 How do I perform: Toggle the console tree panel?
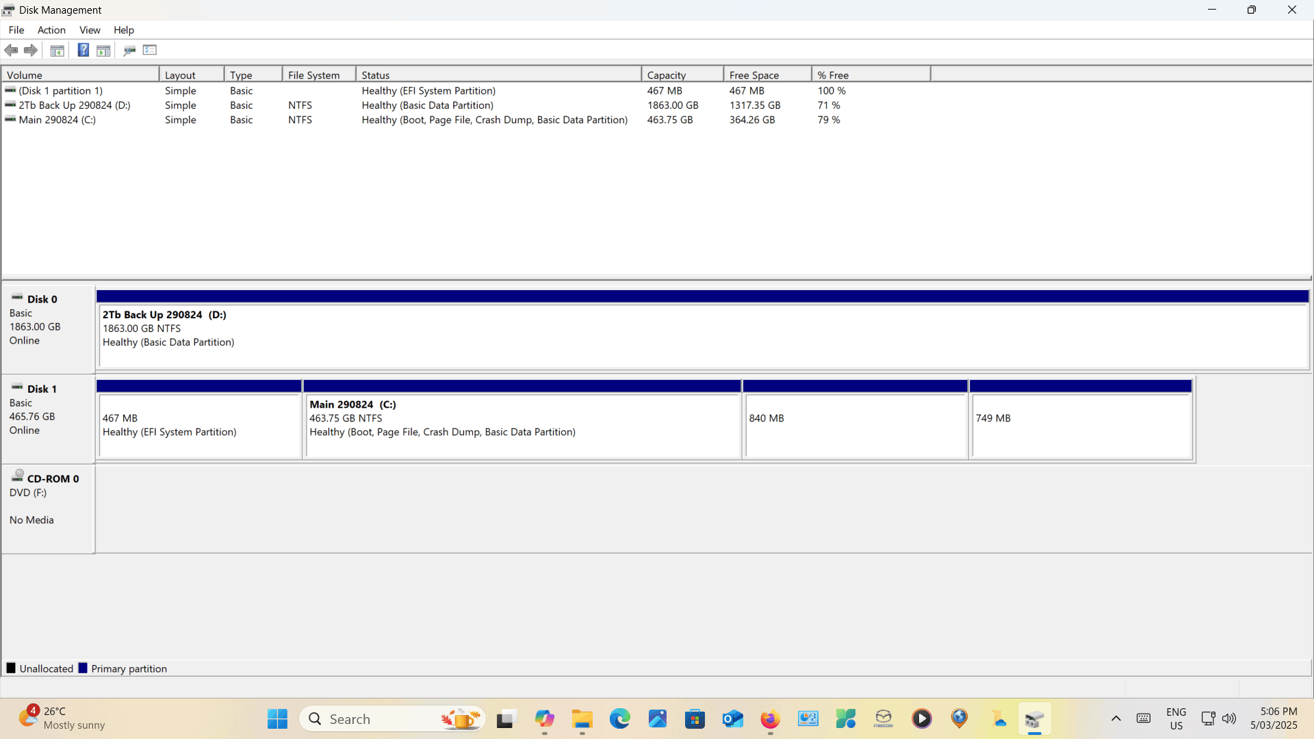(57, 50)
